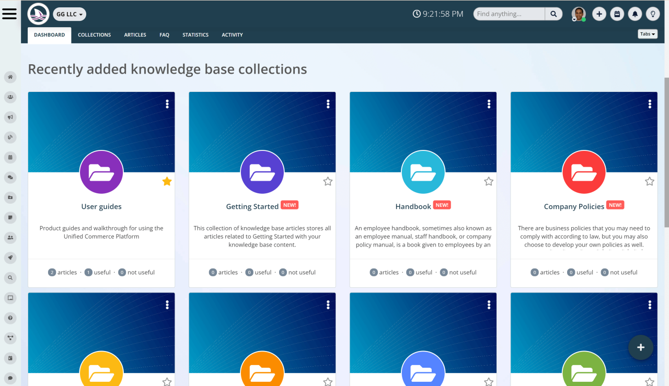Open the Tabs dropdown on the right

pyautogui.click(x=648, y=33)
